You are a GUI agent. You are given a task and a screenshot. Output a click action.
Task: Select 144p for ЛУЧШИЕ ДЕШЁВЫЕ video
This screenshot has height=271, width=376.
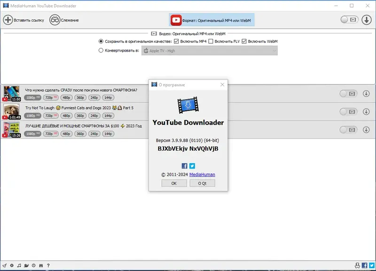click(x=108, y=134)
